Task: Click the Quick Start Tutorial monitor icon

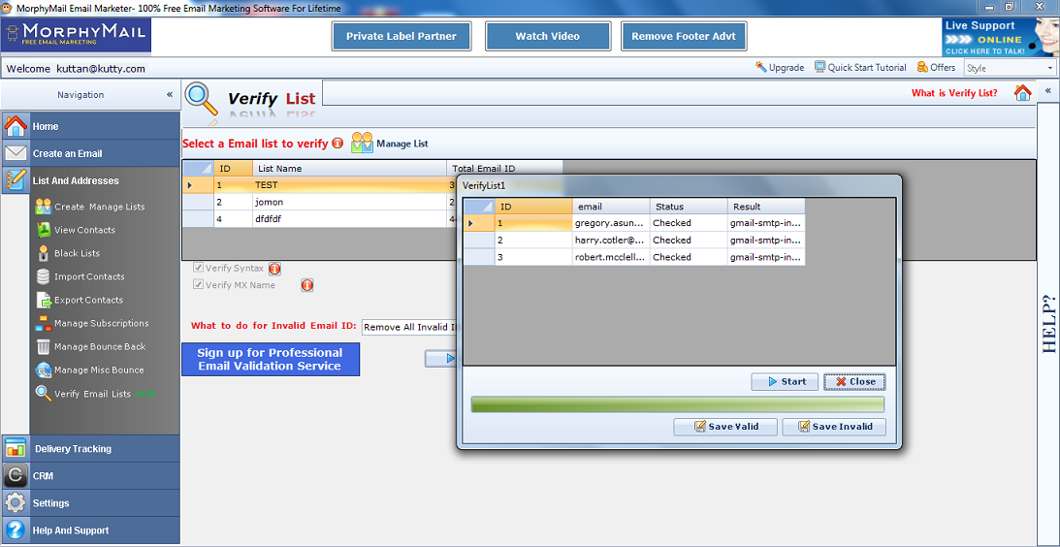Action: (x=820, y=67)
